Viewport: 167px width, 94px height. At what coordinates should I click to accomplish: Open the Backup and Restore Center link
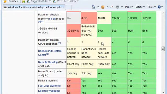(x=50, y=53)
